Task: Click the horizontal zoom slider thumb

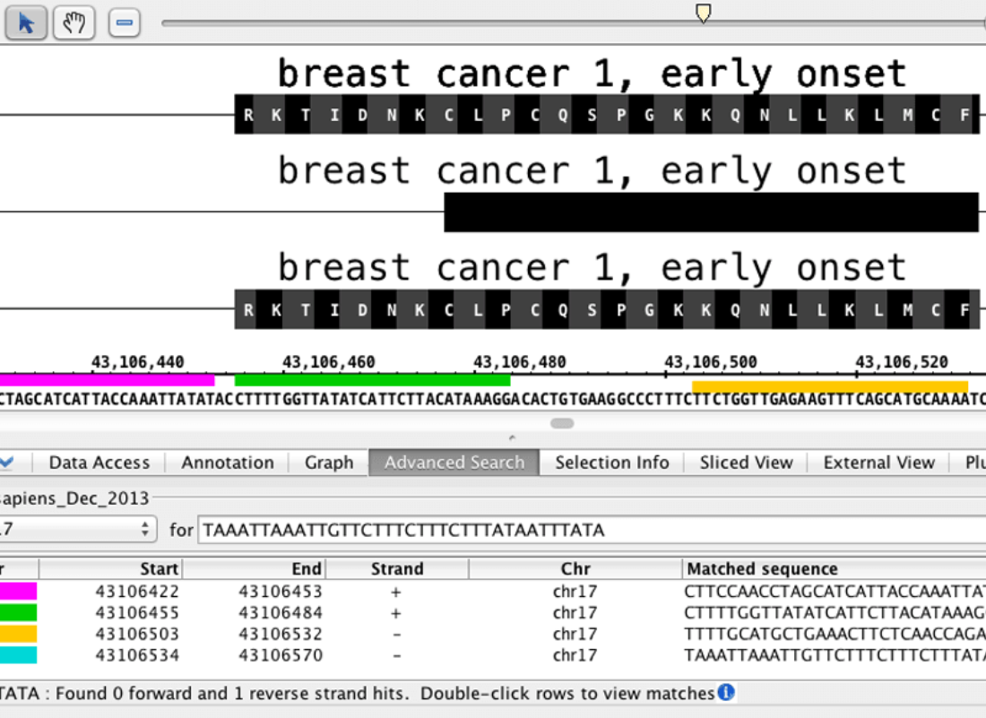Action: (704, 13)
